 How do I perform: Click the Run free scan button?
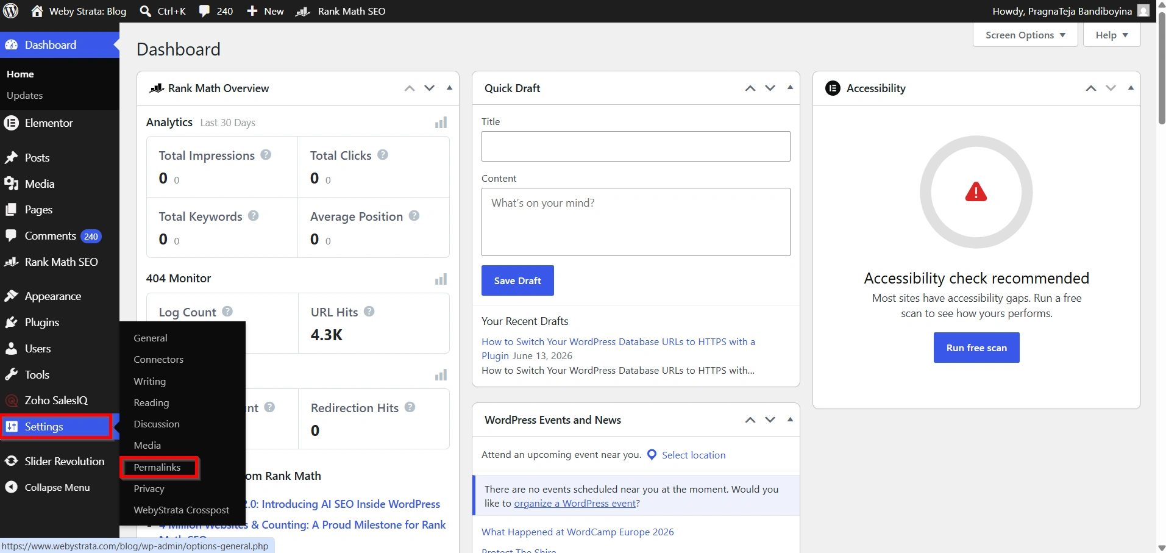click(x=976, y=348)
